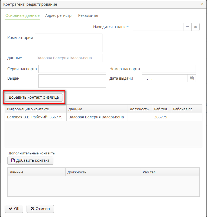This screenshot has height=217, width=207.
Task: Confirm changes with the OK button
Action: [x=14, y=209]
